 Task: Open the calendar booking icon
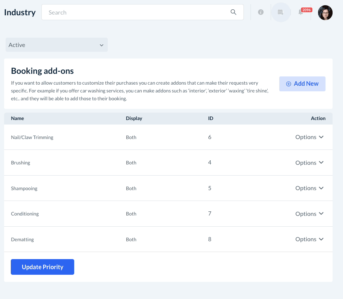[x=280, y=12]
